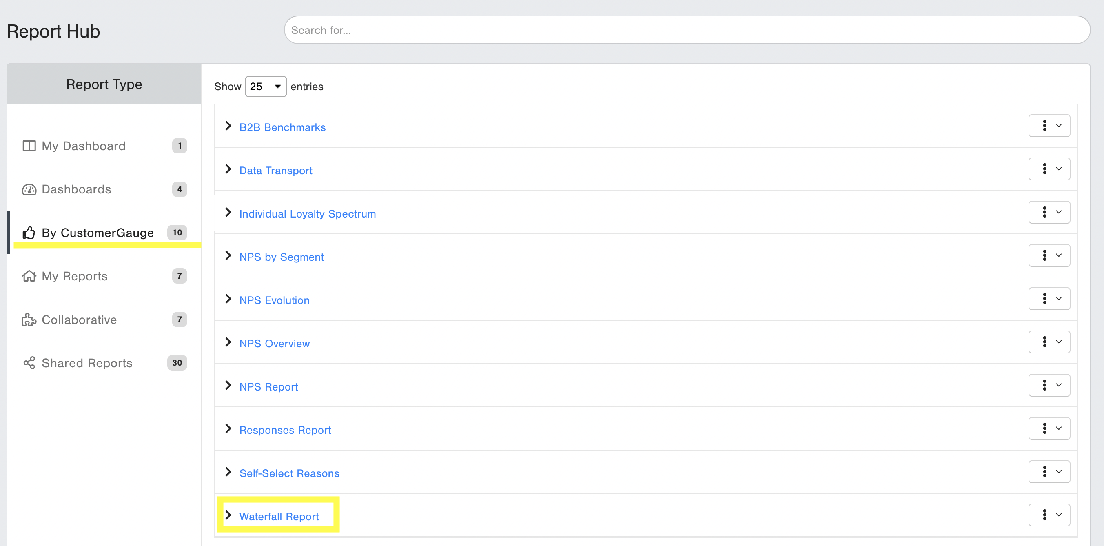Expand the NPS by Segment row
This screenshot has width=1104, height=546.
pos(228,256)
